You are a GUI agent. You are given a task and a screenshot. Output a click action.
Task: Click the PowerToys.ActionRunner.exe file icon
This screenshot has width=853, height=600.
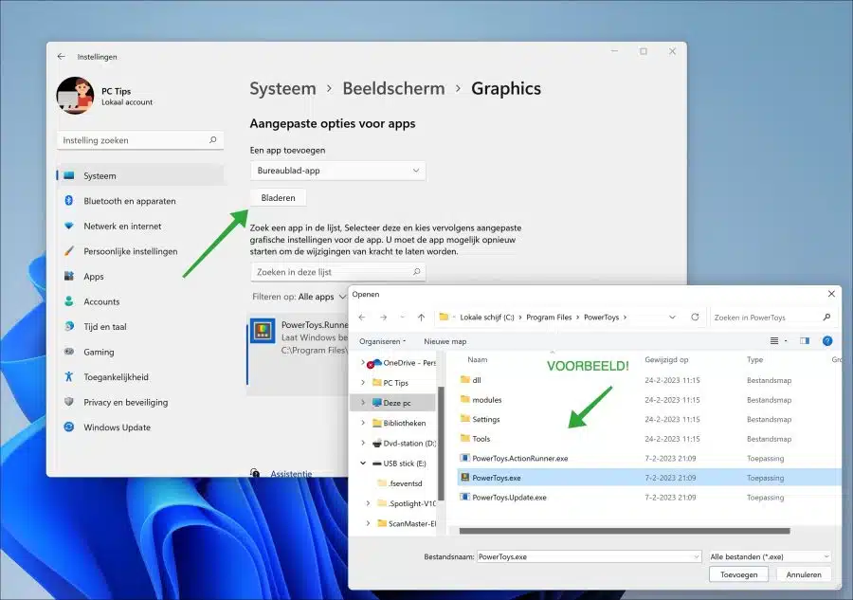tap(465, 458)
